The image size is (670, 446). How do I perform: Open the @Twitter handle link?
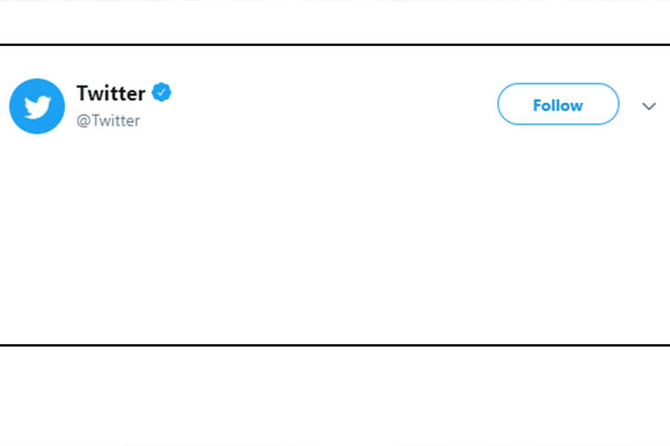pyautogui.click(x=108, y=120)
